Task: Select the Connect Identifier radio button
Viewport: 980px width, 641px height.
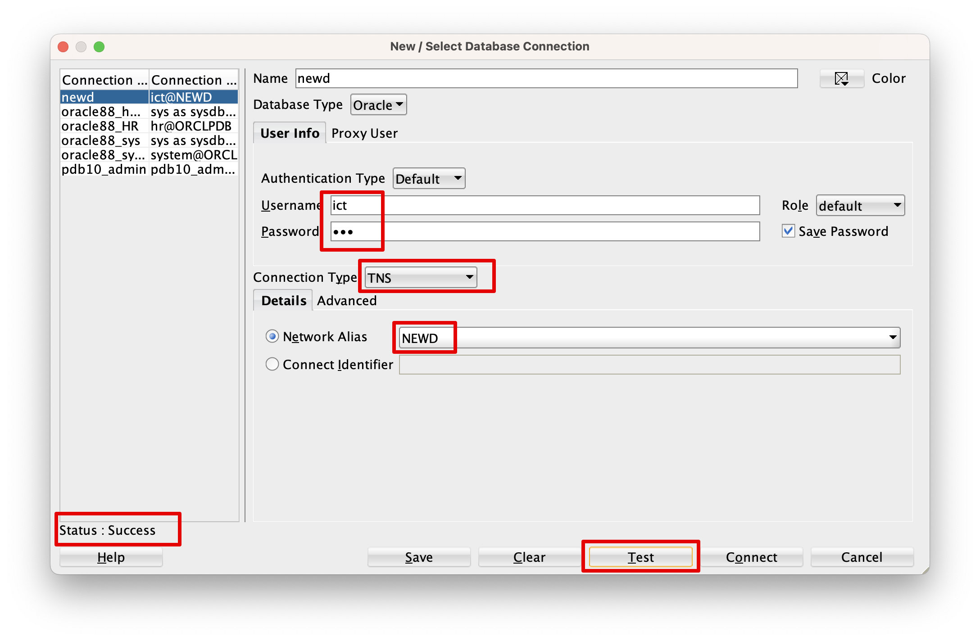Action: [272, 364]
